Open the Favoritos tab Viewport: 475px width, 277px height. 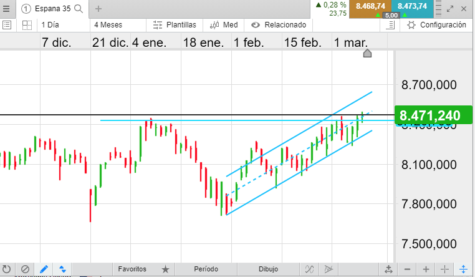tap(132, 269)
